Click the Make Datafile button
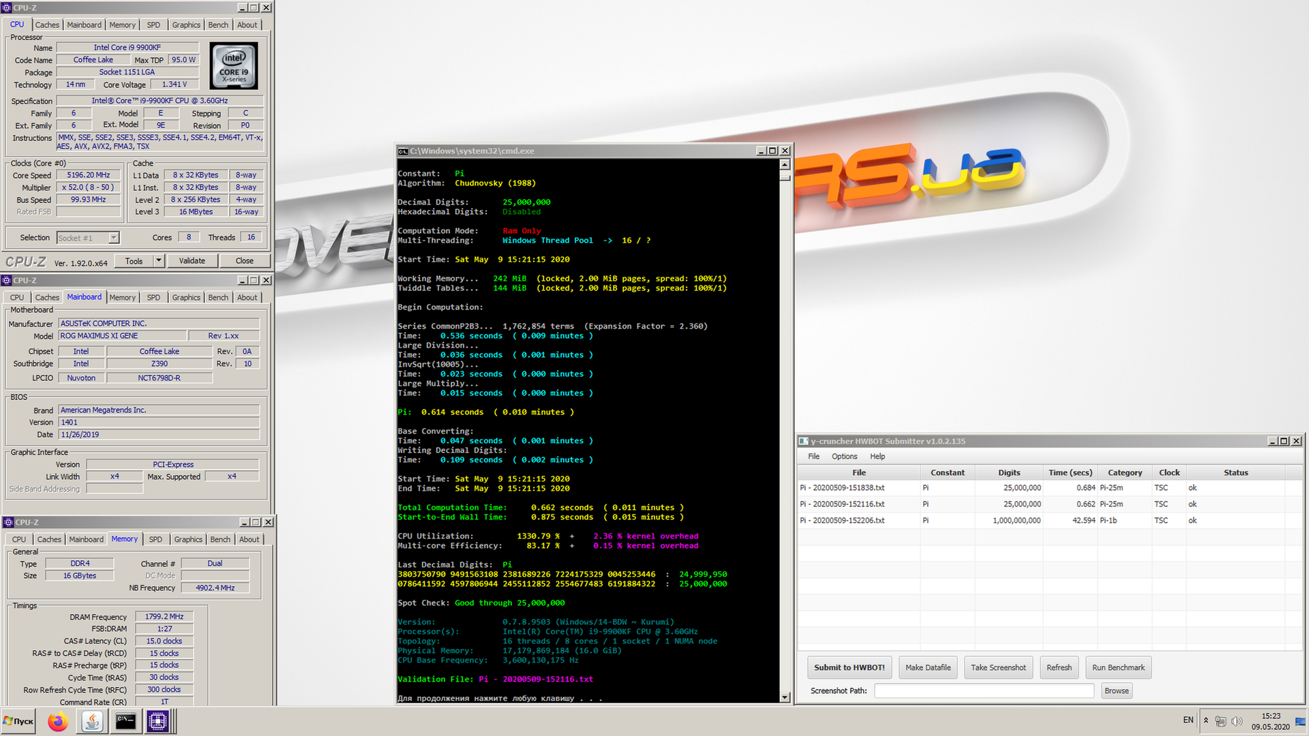 click(928, 667)
